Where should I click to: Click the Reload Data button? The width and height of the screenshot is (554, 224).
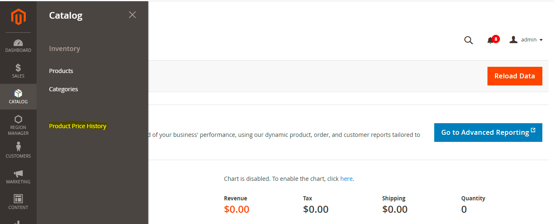[514, 76]
